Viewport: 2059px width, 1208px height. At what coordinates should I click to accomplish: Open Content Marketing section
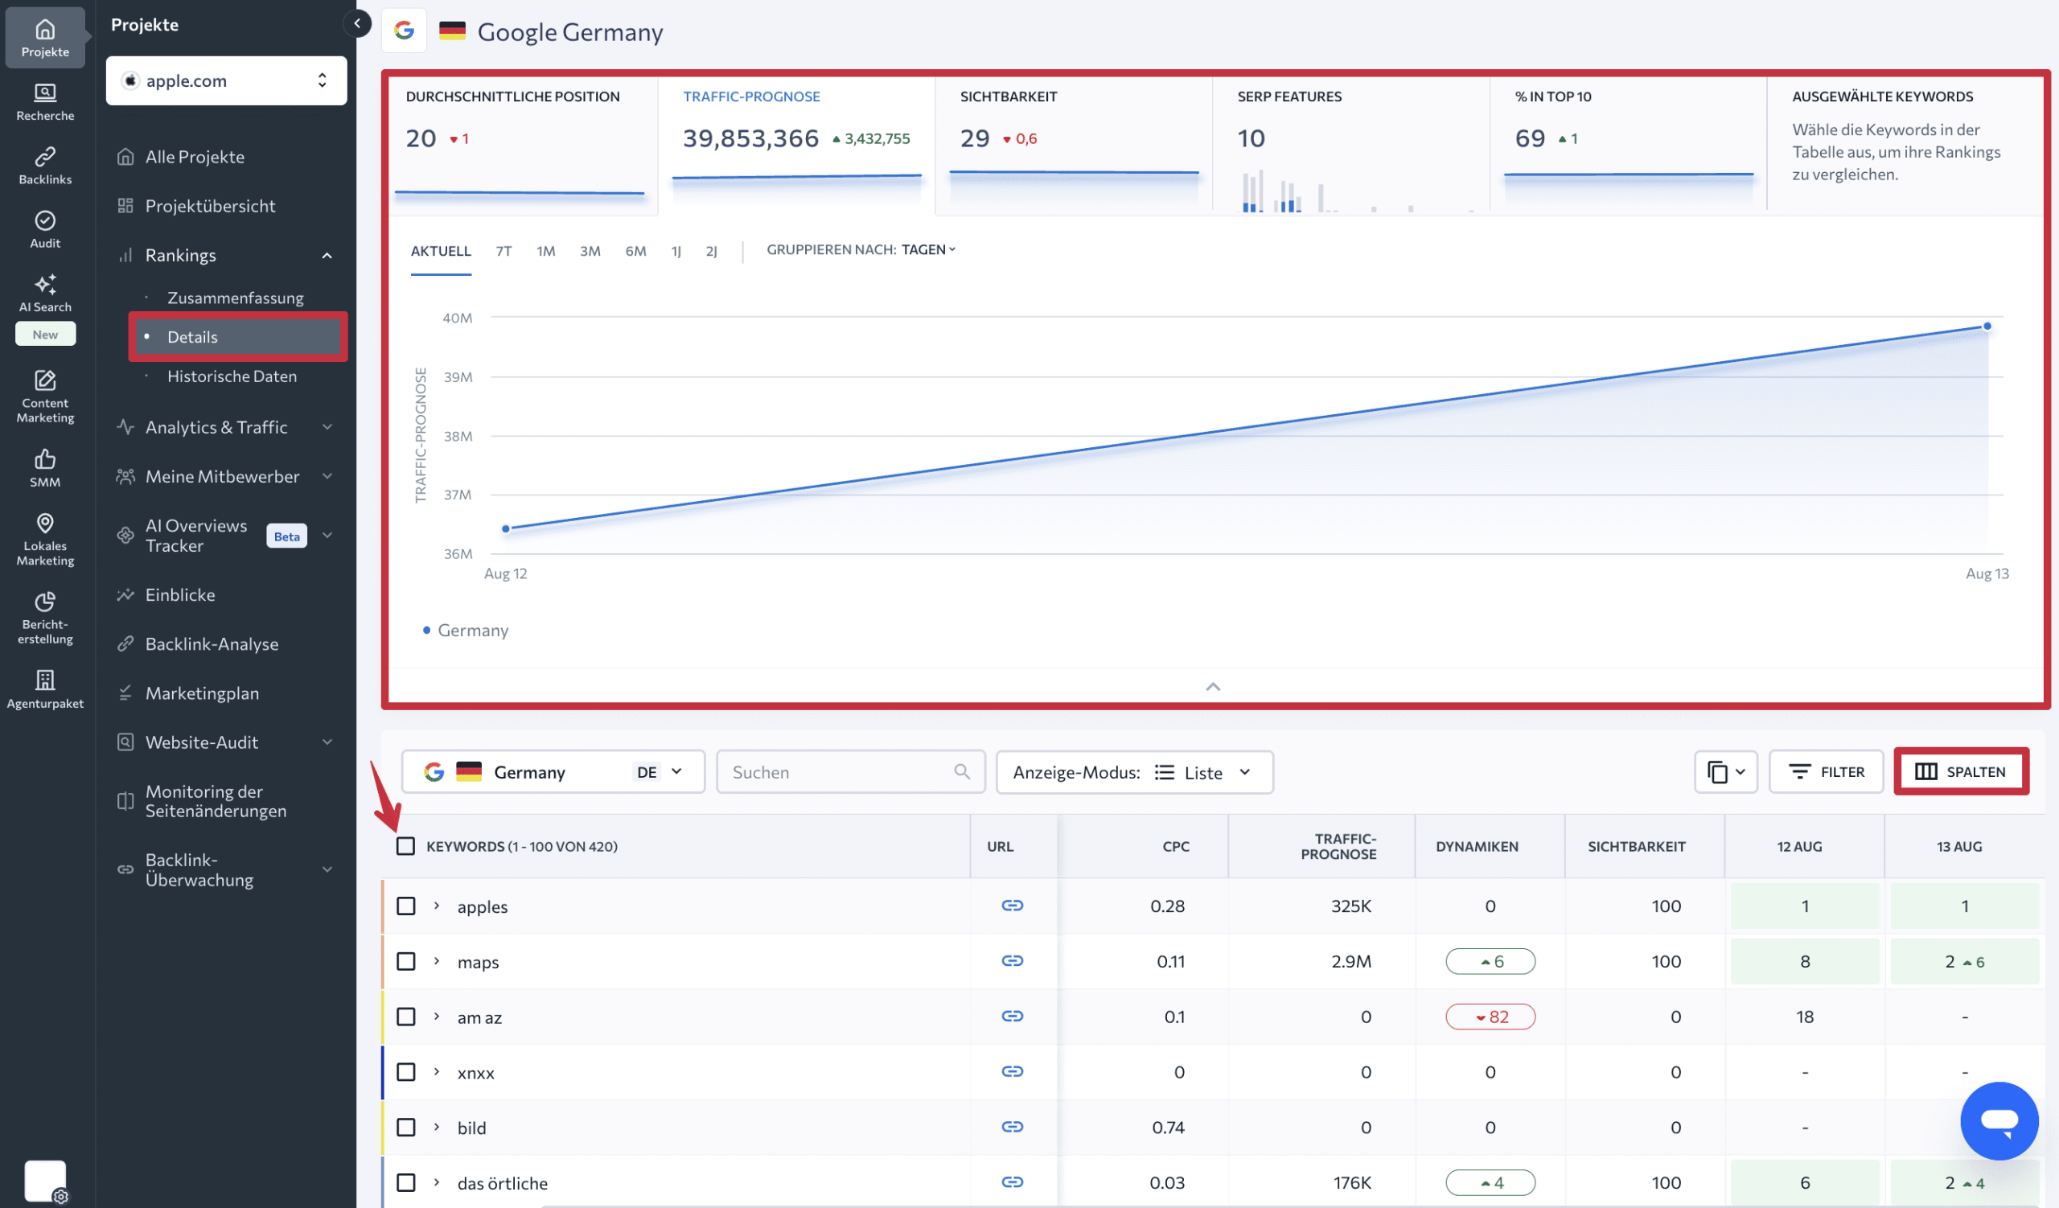tap(45, 397)
